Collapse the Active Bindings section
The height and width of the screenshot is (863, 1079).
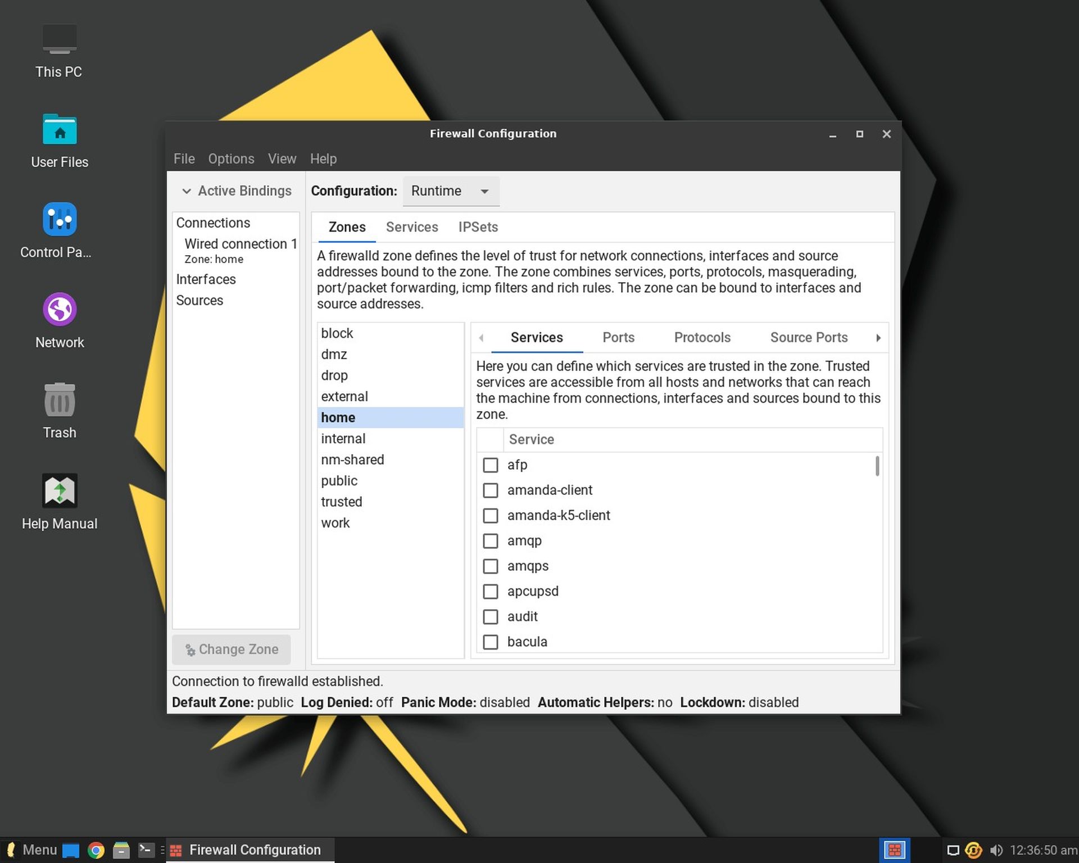click(x=187, y=191)
